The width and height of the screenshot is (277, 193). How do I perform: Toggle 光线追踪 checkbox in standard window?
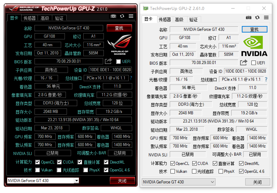[x=194, y=171]
